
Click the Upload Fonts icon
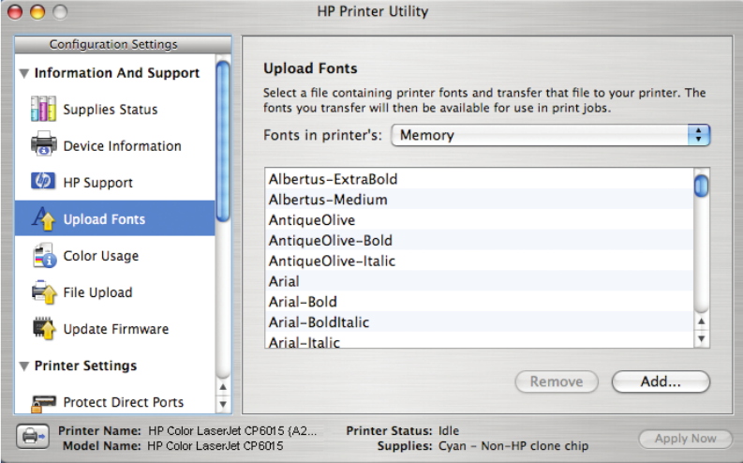(x=44, y=219)
